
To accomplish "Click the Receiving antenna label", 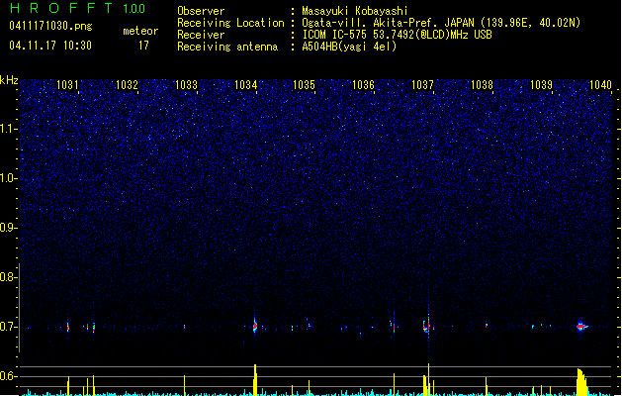I will (227, 47).
